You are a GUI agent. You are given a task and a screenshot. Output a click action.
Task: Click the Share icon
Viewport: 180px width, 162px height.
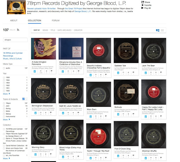pyautogui.click(x=143, y=2)
